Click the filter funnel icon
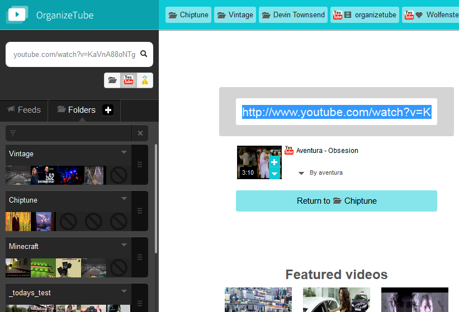The image size is (459, 312). (x=13, y=133)
